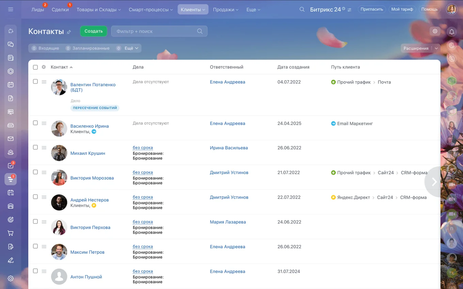Select all contacts with the header checkbox
Viewport: 463px width, 289px height.
point(35,67)
